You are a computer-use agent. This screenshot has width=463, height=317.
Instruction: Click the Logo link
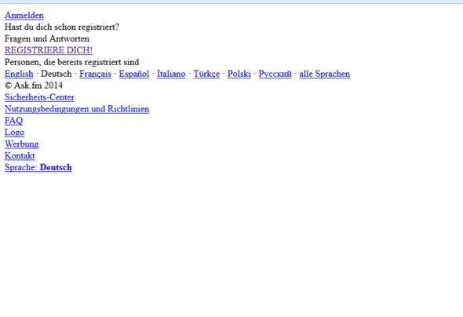coord(14,133)
